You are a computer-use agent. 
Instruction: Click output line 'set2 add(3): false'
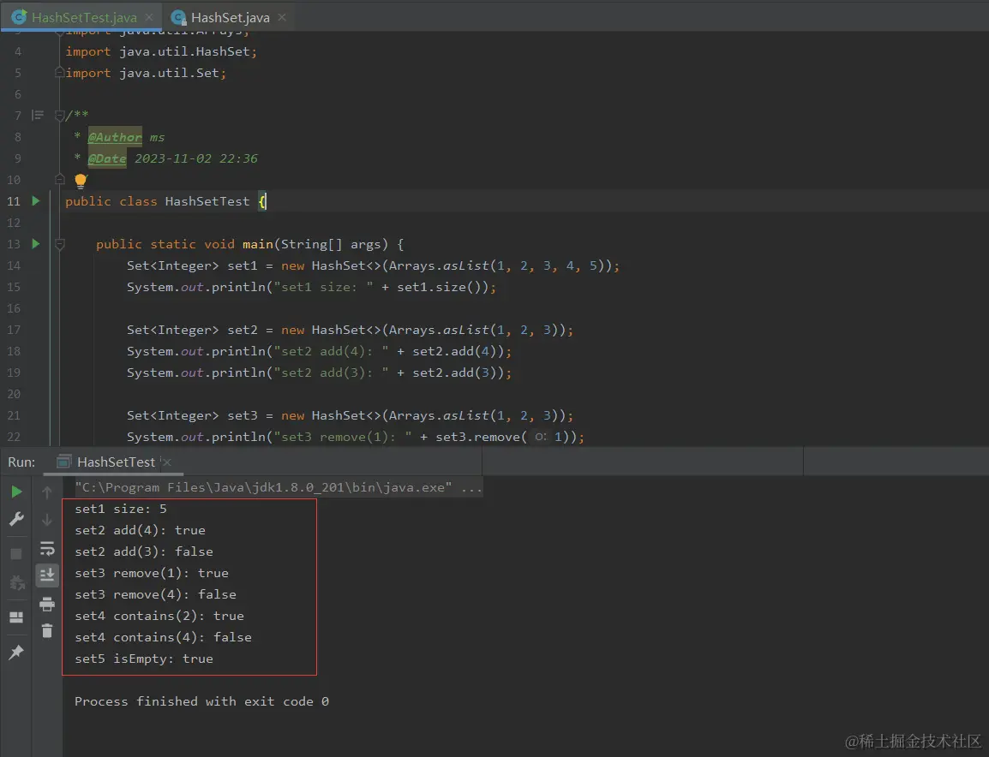[x=144, y=551]
